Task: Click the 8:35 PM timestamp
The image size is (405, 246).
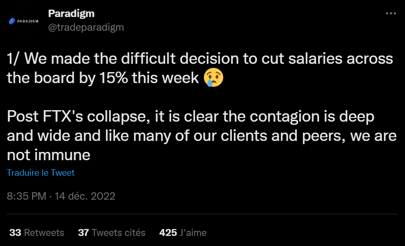Action: [x=26, y=196]
